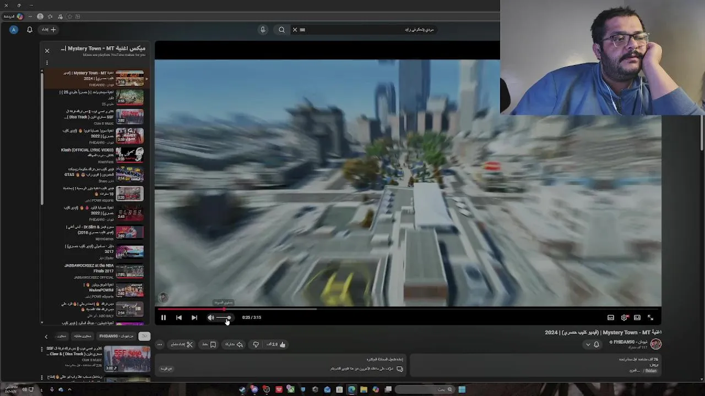Open the Windows Start button on taskbar
Image resolution: width=705 pixels, height=396 pixels.
[462, 389]
